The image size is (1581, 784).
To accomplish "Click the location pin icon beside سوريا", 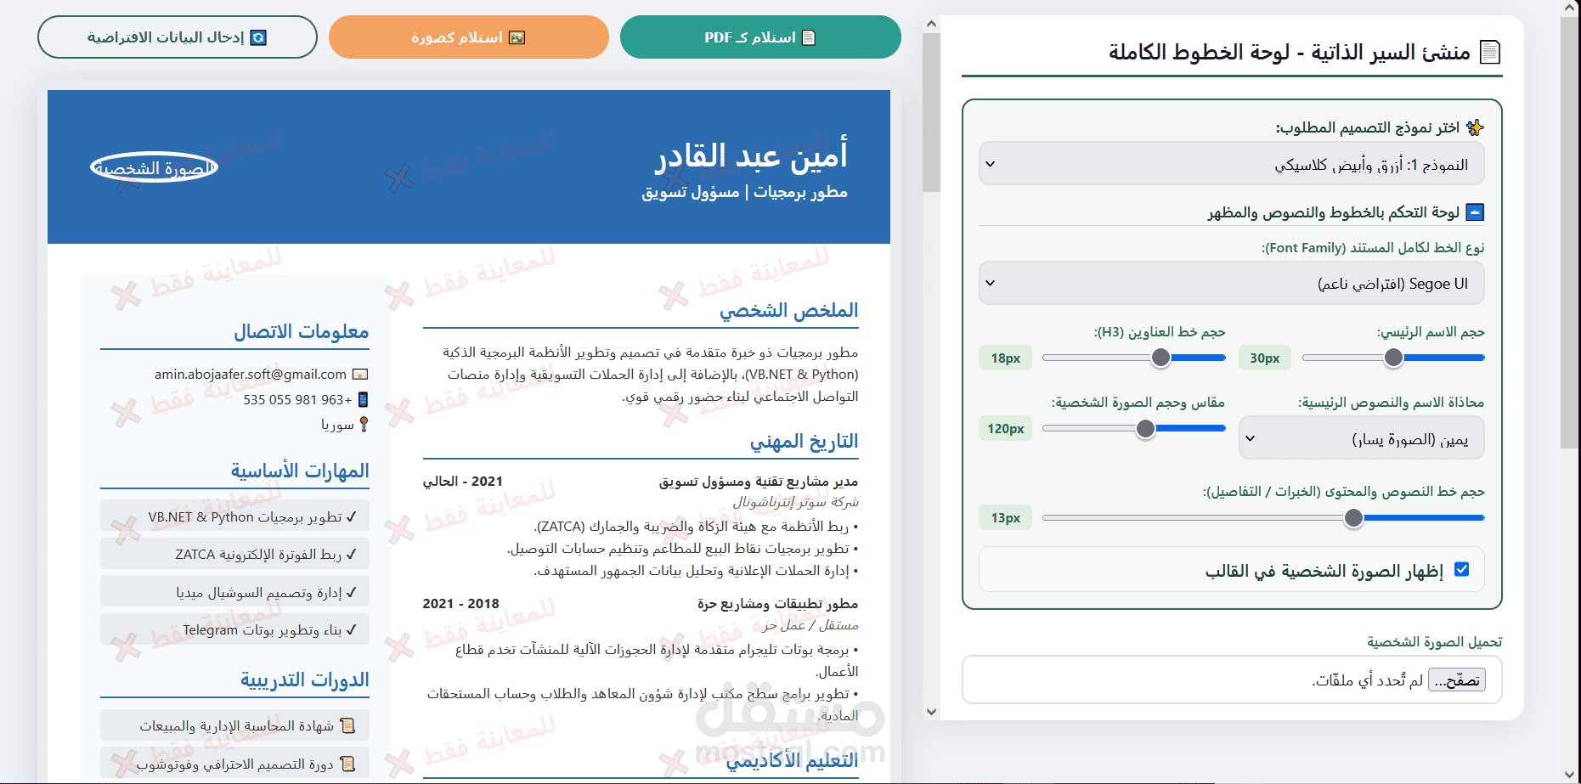I will 364,424.
